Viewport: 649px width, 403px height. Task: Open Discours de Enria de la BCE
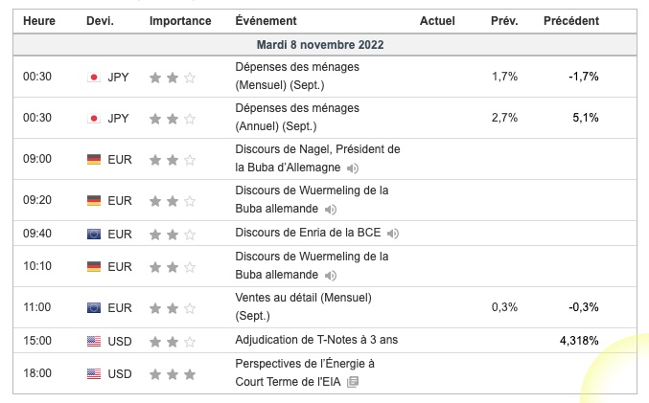tap(308, 233)
